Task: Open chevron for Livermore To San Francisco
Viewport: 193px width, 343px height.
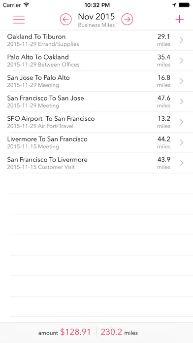Action: (x=181, y=142)
